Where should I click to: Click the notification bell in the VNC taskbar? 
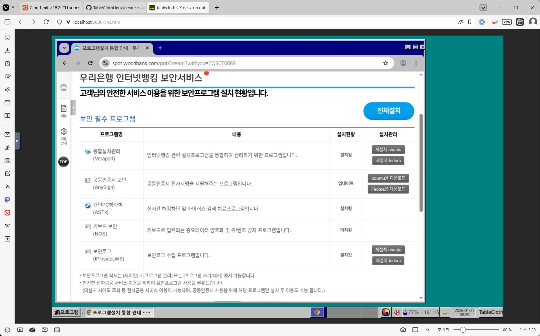pyautogui.click(x=445, y=312)
